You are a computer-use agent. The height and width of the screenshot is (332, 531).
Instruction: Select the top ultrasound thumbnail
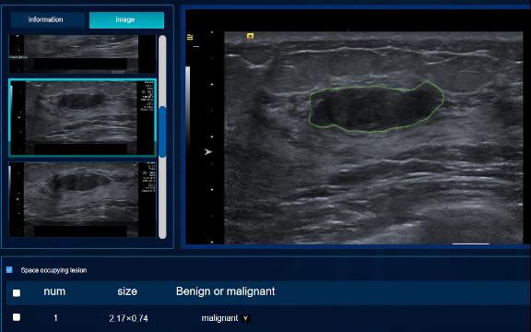pos(82,54)
